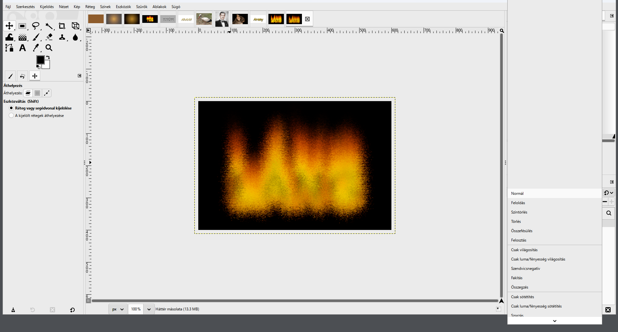Image resolution: width=618 pixels, height=332 pixels.
Task: Set Áthelyezés mode to layer
Action: pos(28,93)
